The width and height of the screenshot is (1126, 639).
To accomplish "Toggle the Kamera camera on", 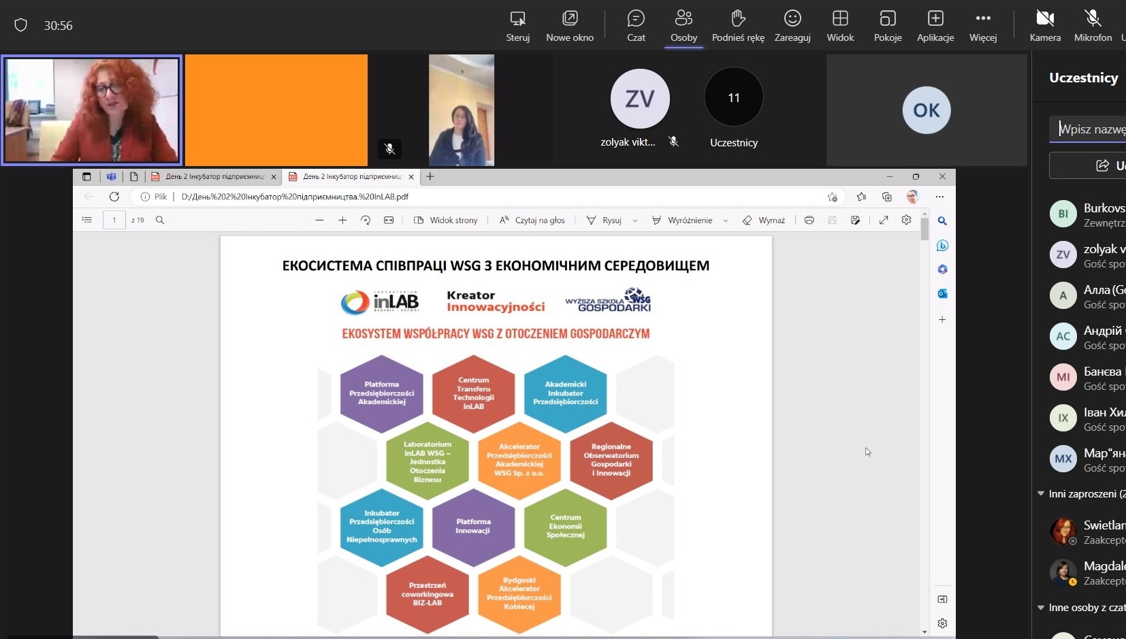I will point(1045,26).
